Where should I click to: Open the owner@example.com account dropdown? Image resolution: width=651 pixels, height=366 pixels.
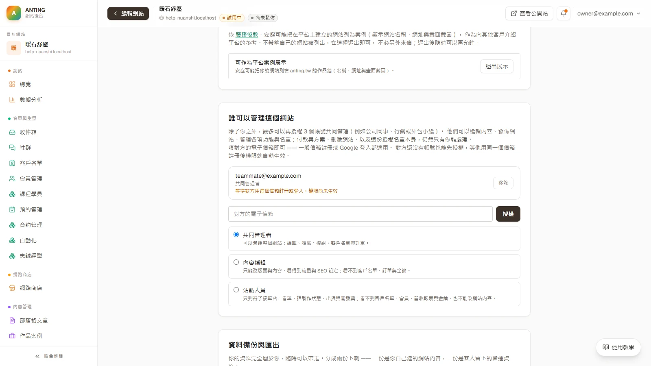point(609,13)
